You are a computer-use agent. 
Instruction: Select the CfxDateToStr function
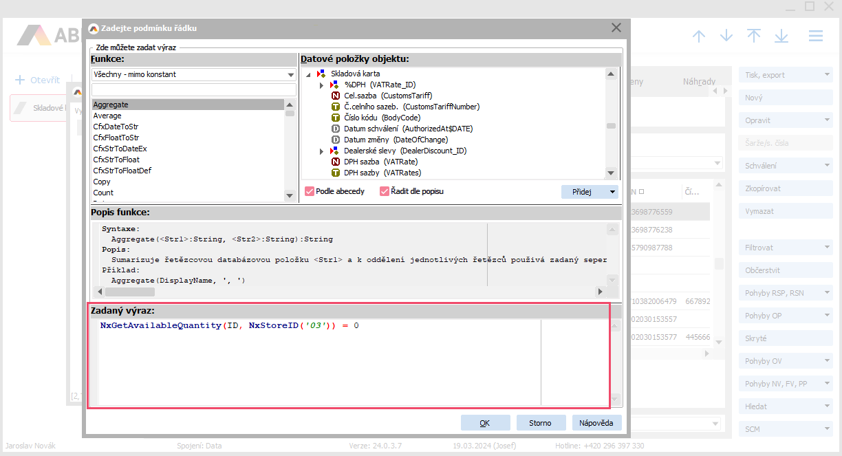pos(188,127)
